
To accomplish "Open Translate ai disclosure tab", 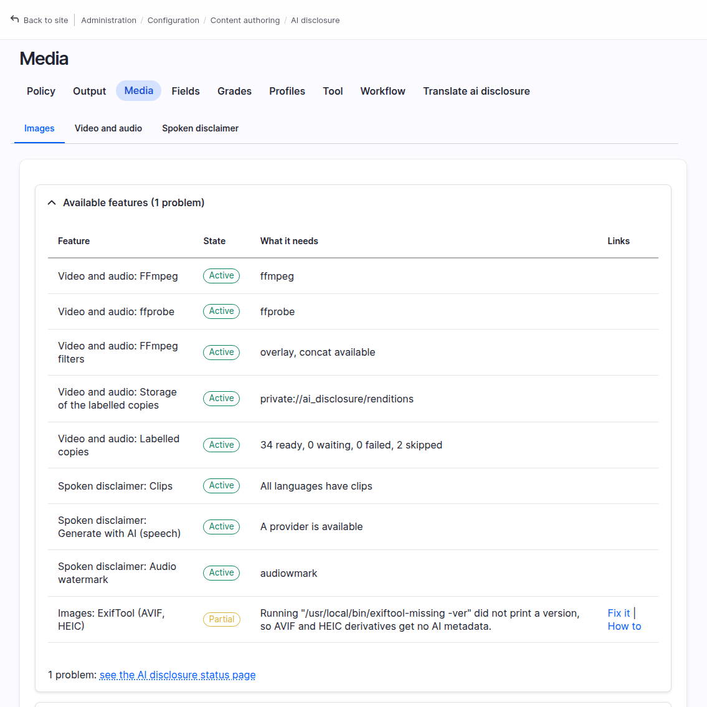I will coord(476,91).
